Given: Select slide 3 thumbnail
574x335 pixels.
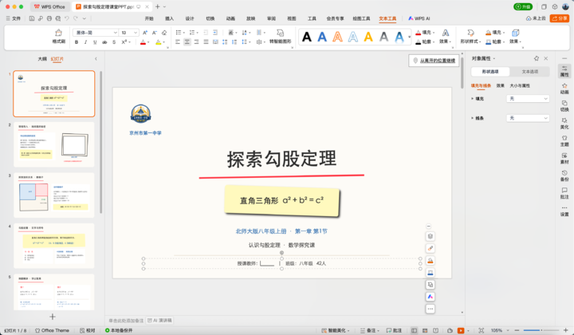Looking at the screenshot, I should pyautogui.click(x=54, y=195).
